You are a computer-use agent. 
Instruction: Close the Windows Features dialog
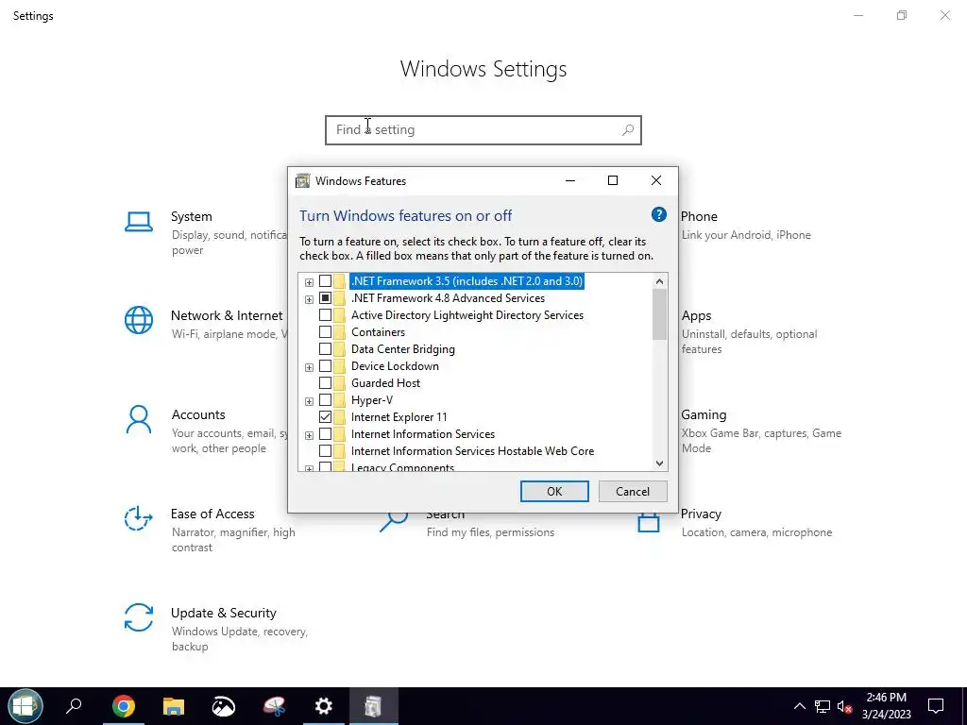pos(656,180)
